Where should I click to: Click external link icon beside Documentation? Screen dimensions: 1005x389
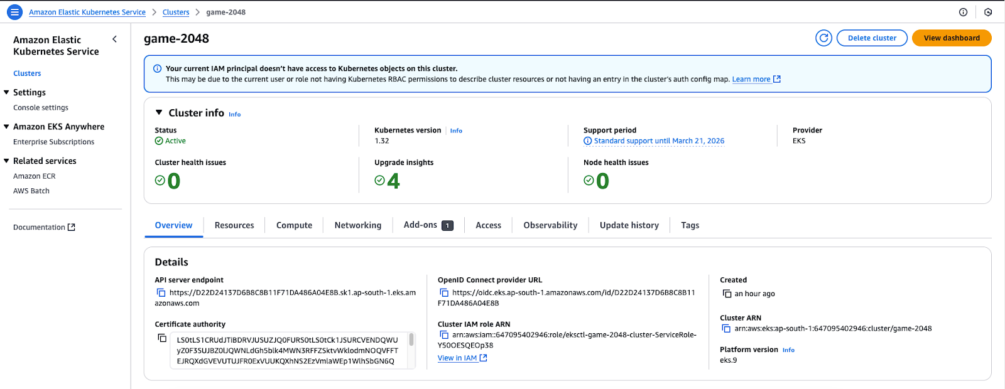pyautogui.click(x=72, y=227)
